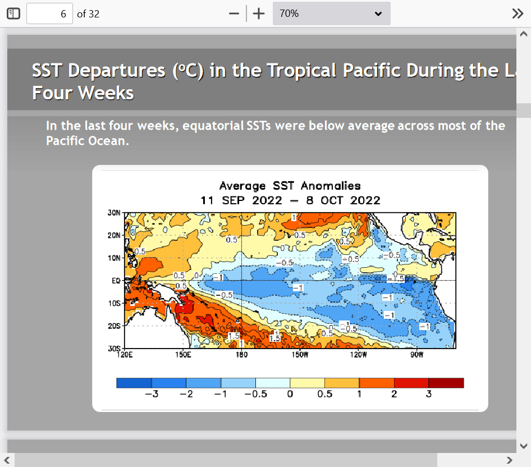Click the '150E' longitude axis label
The image size is (531, 467).
(183, 355)
